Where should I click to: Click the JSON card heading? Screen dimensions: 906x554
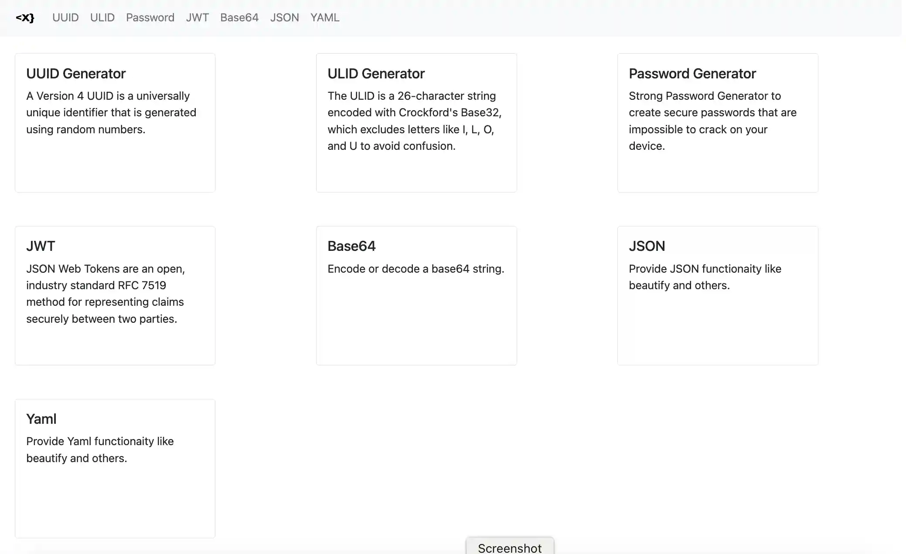(647, 246)
